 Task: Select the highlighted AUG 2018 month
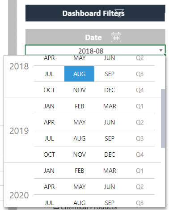(x=79, y=74)
